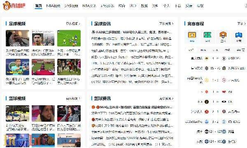Open the NBA资讯 navigation item
This screenshot has width=247, height=148.
89,6
